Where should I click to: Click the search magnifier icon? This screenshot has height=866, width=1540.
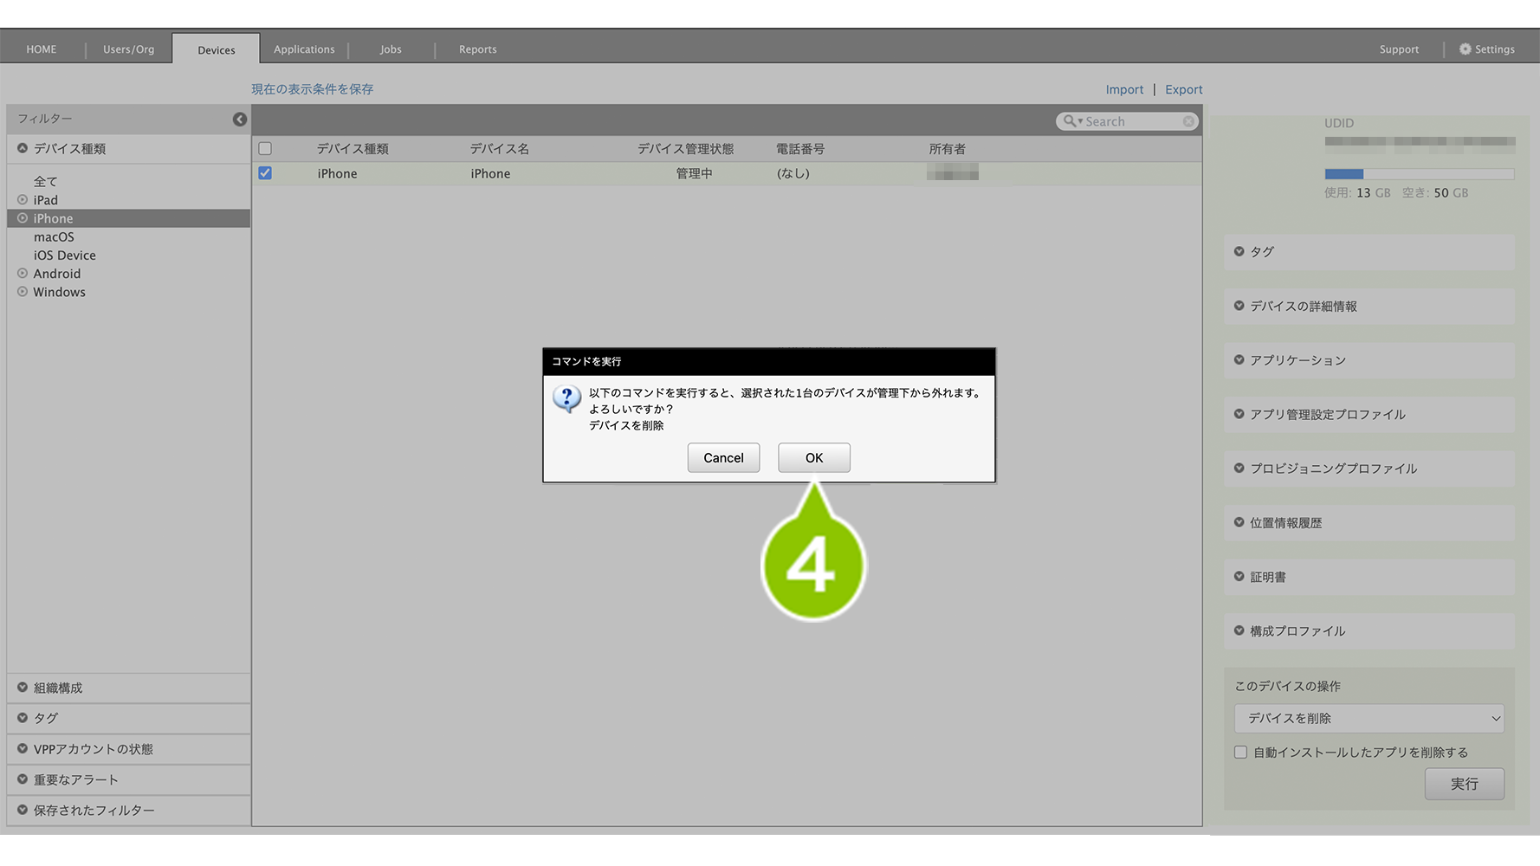coord(1070,122)
